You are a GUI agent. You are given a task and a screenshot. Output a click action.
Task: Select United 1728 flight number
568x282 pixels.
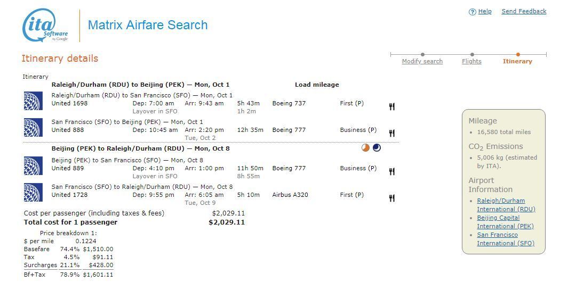[x=69, y=195]
